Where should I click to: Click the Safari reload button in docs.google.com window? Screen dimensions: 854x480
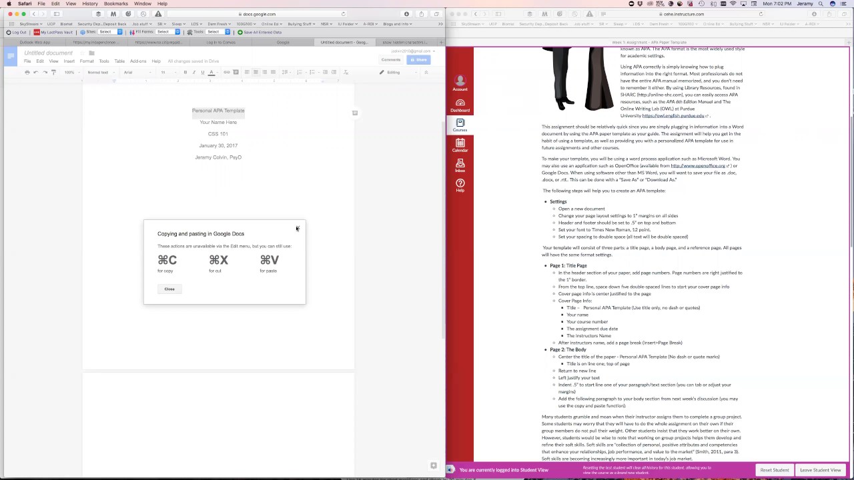click(x=343, y=13)
